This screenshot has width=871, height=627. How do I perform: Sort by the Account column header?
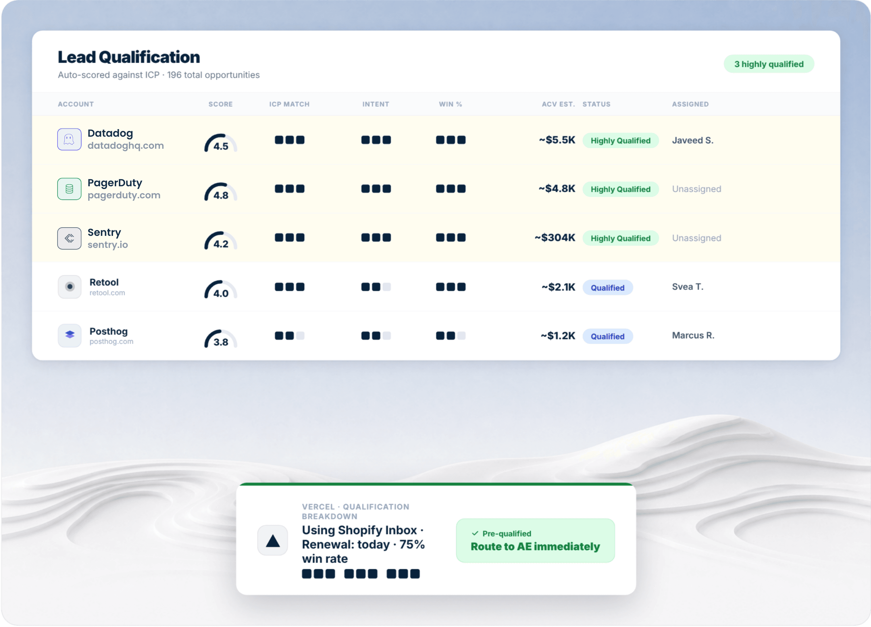pos(76,104)
